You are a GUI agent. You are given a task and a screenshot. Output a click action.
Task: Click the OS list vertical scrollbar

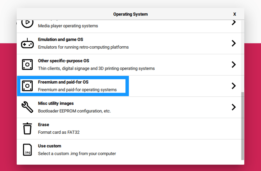[x=243, y=126]
